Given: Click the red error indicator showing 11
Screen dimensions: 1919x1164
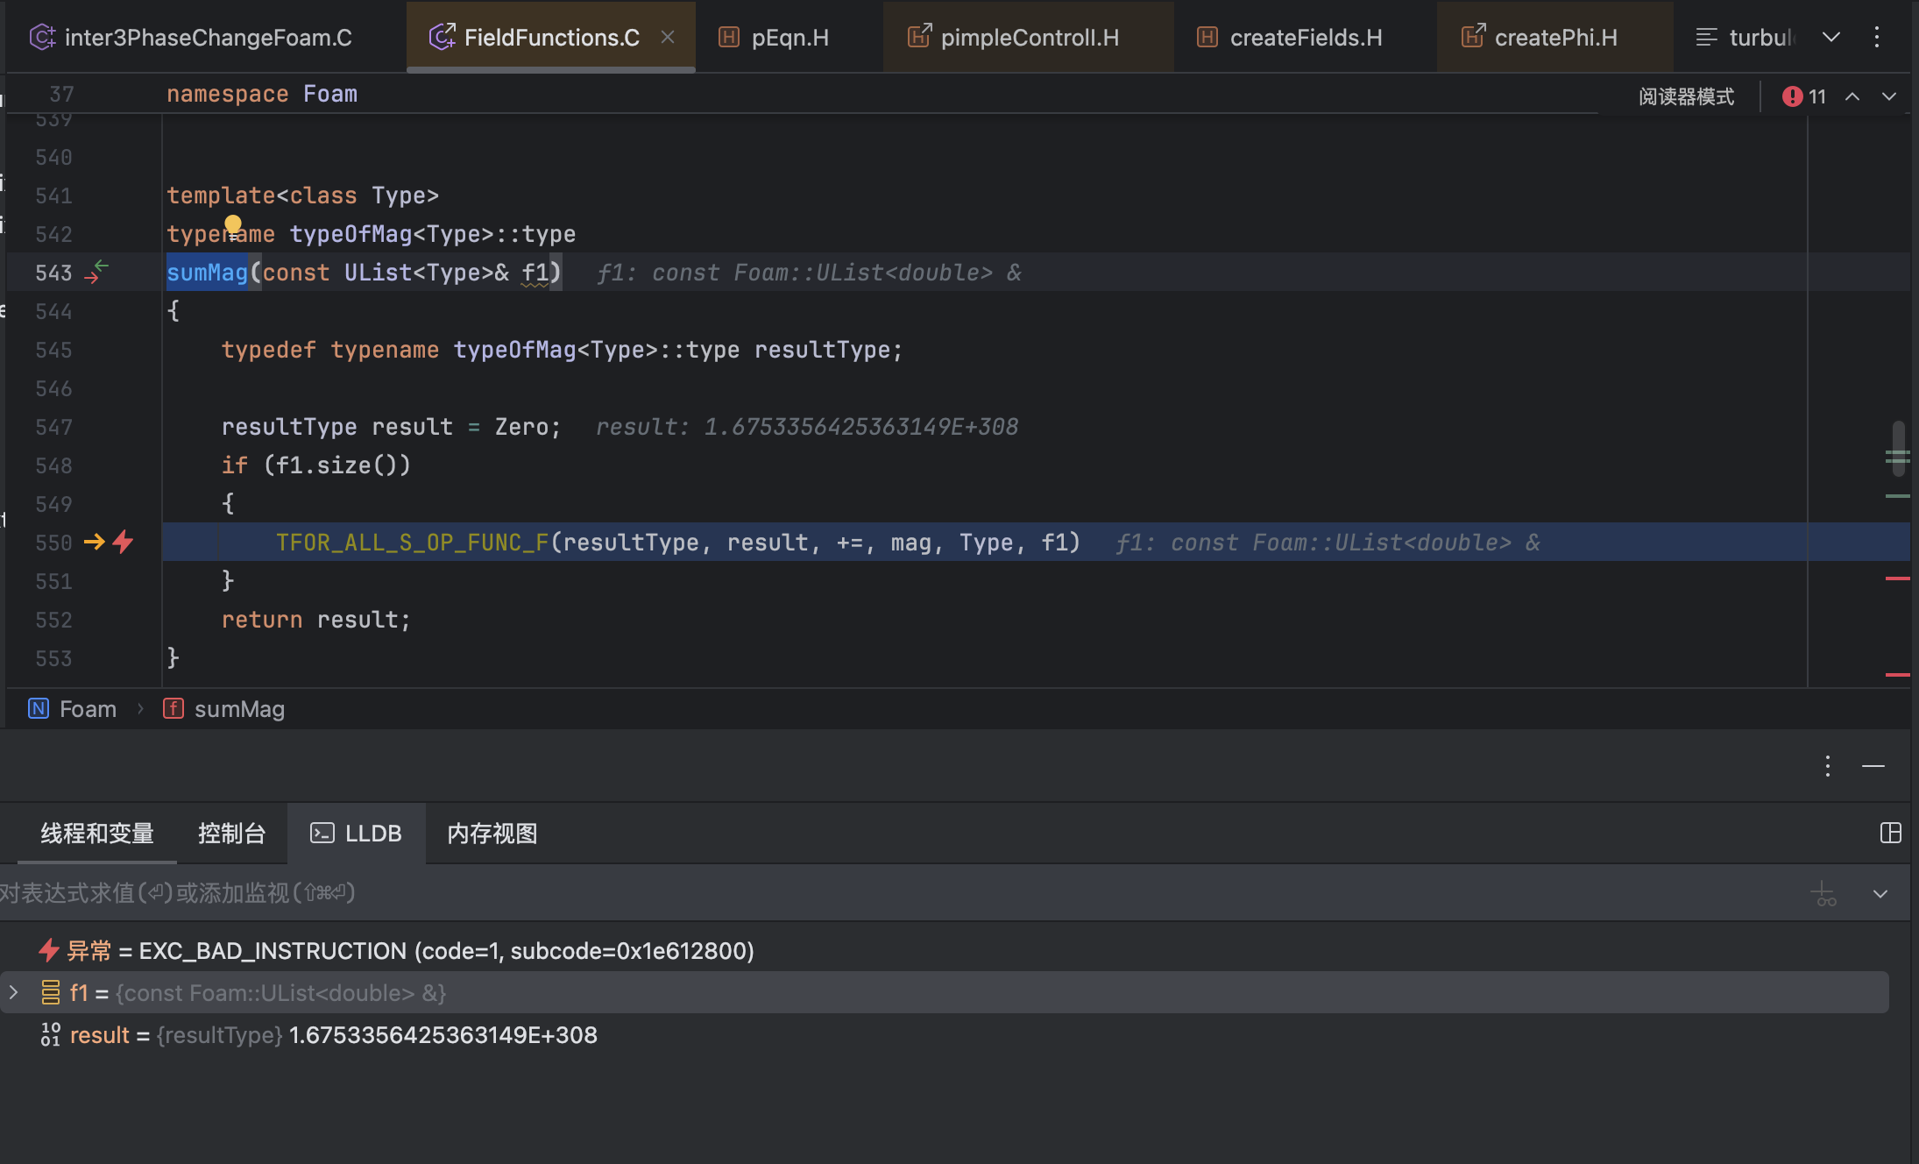Looking at the screenshot, I should tap(1804, 96).
